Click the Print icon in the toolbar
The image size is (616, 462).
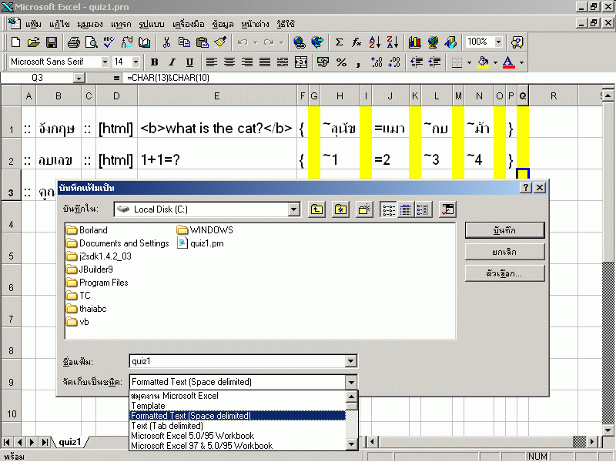point(73,42)
